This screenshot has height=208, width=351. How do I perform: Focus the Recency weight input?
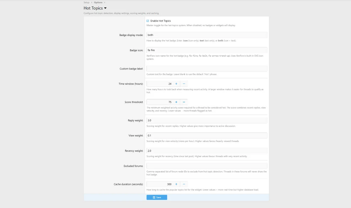point(206,151)
